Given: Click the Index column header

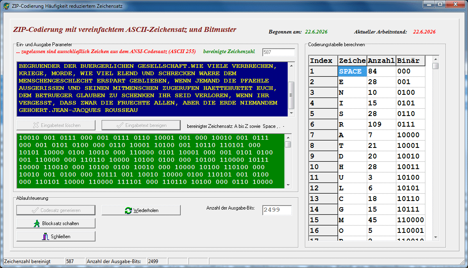Looking at the screenshot, I should tap(323, 61).
